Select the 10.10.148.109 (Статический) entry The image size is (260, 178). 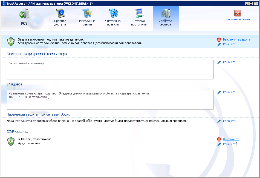click(29, 97)
